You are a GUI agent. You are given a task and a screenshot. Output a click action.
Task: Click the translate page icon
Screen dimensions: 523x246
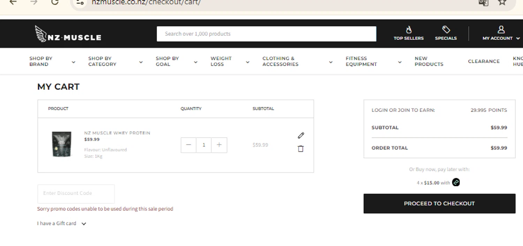point(483,2)
